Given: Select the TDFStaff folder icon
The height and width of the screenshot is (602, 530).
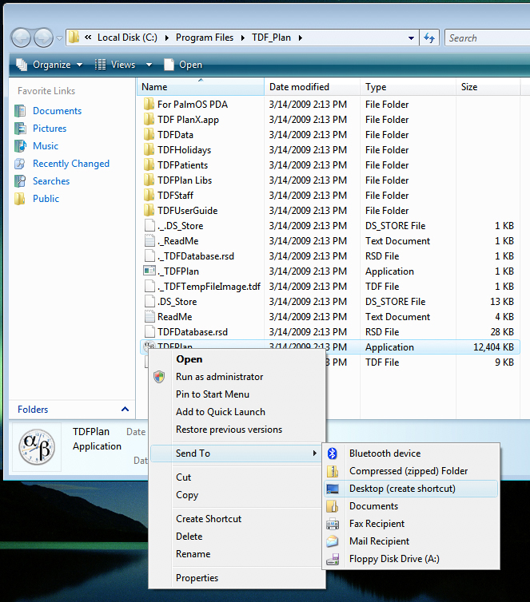Looking at the screenshot, I should click(x=149, y=196).
